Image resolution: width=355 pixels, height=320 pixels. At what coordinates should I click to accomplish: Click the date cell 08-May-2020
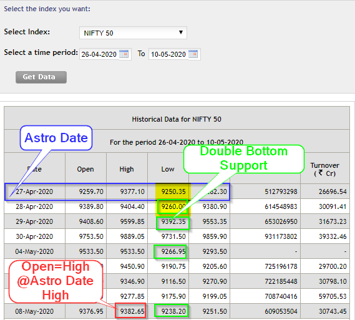(34, 311)
